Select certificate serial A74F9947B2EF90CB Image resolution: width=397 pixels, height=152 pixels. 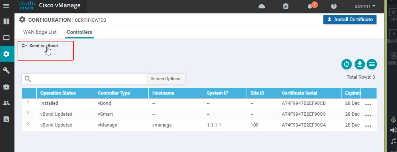pyautogui.click(x=304, y=103)
